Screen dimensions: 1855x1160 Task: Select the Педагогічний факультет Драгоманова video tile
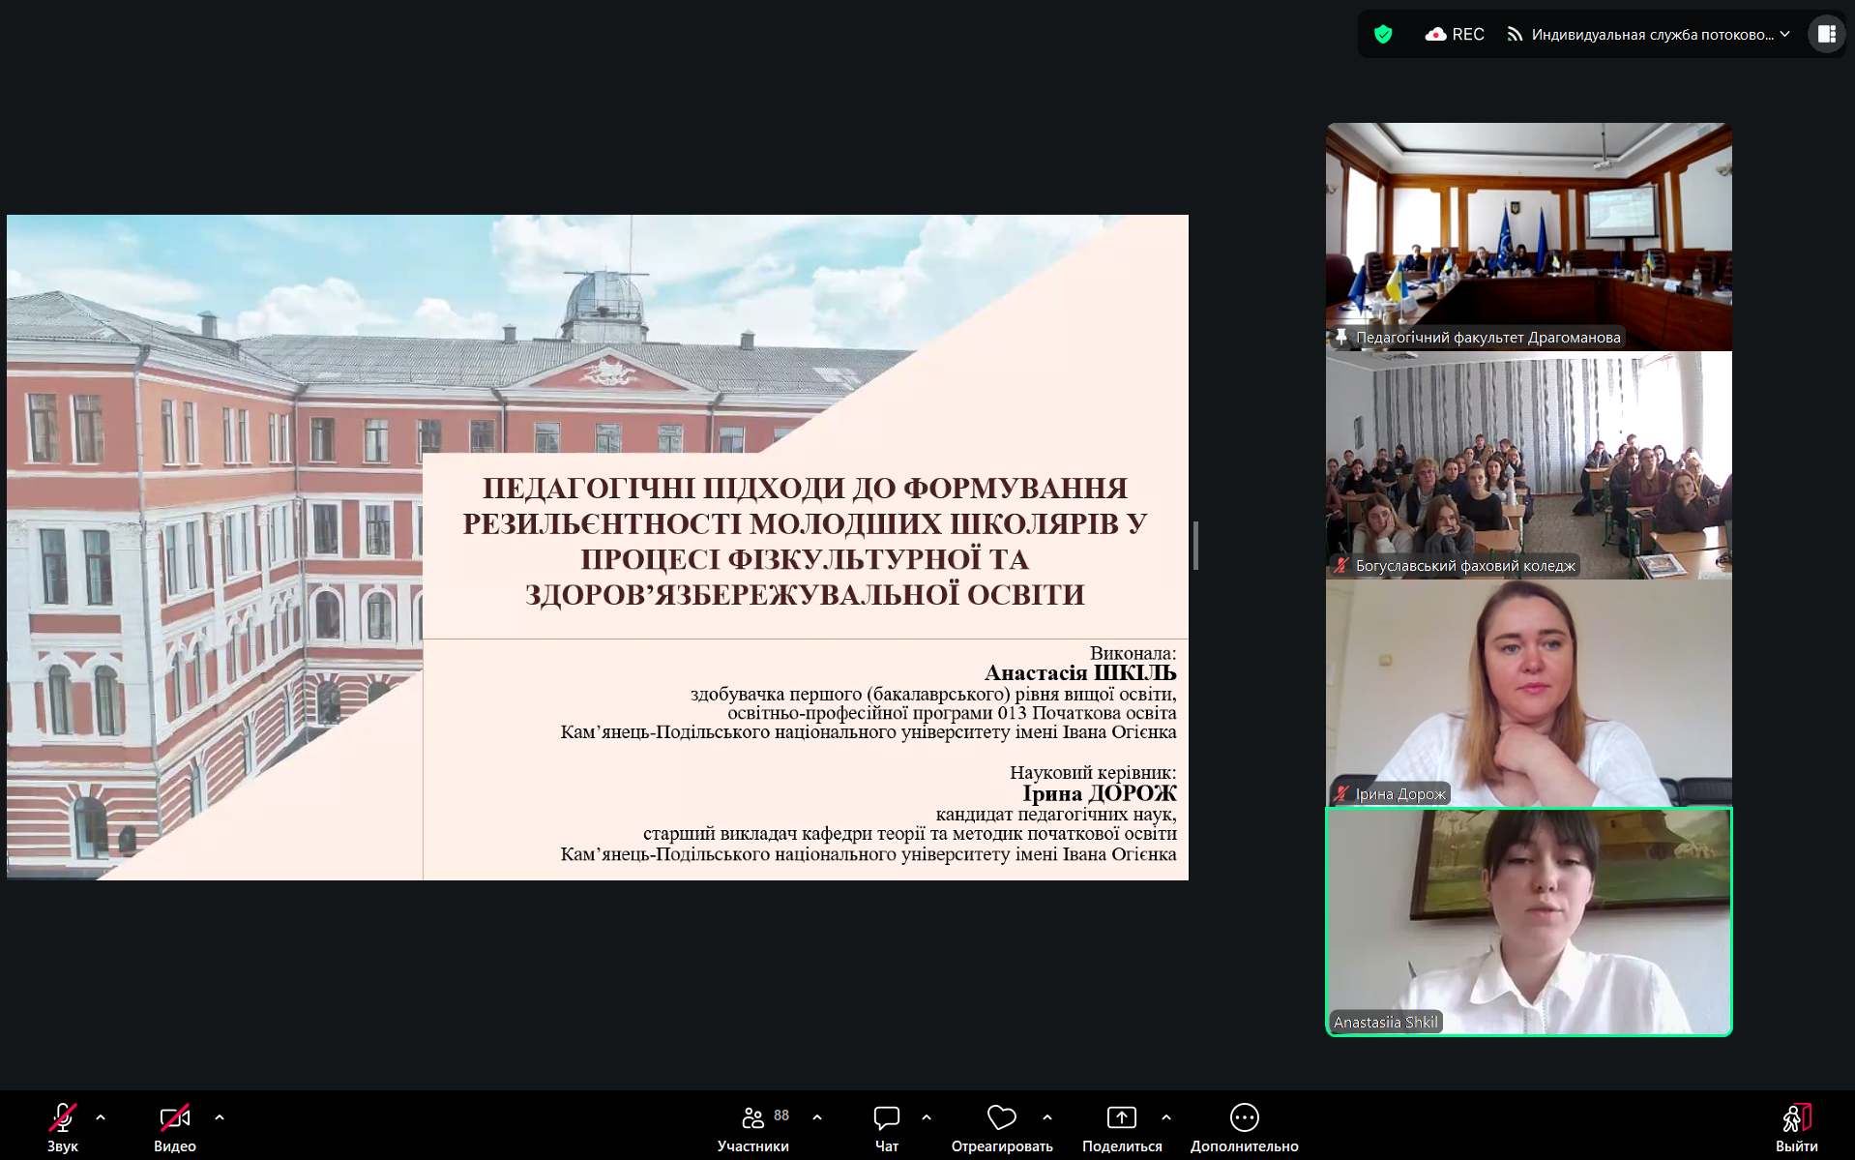point(1528,236)
